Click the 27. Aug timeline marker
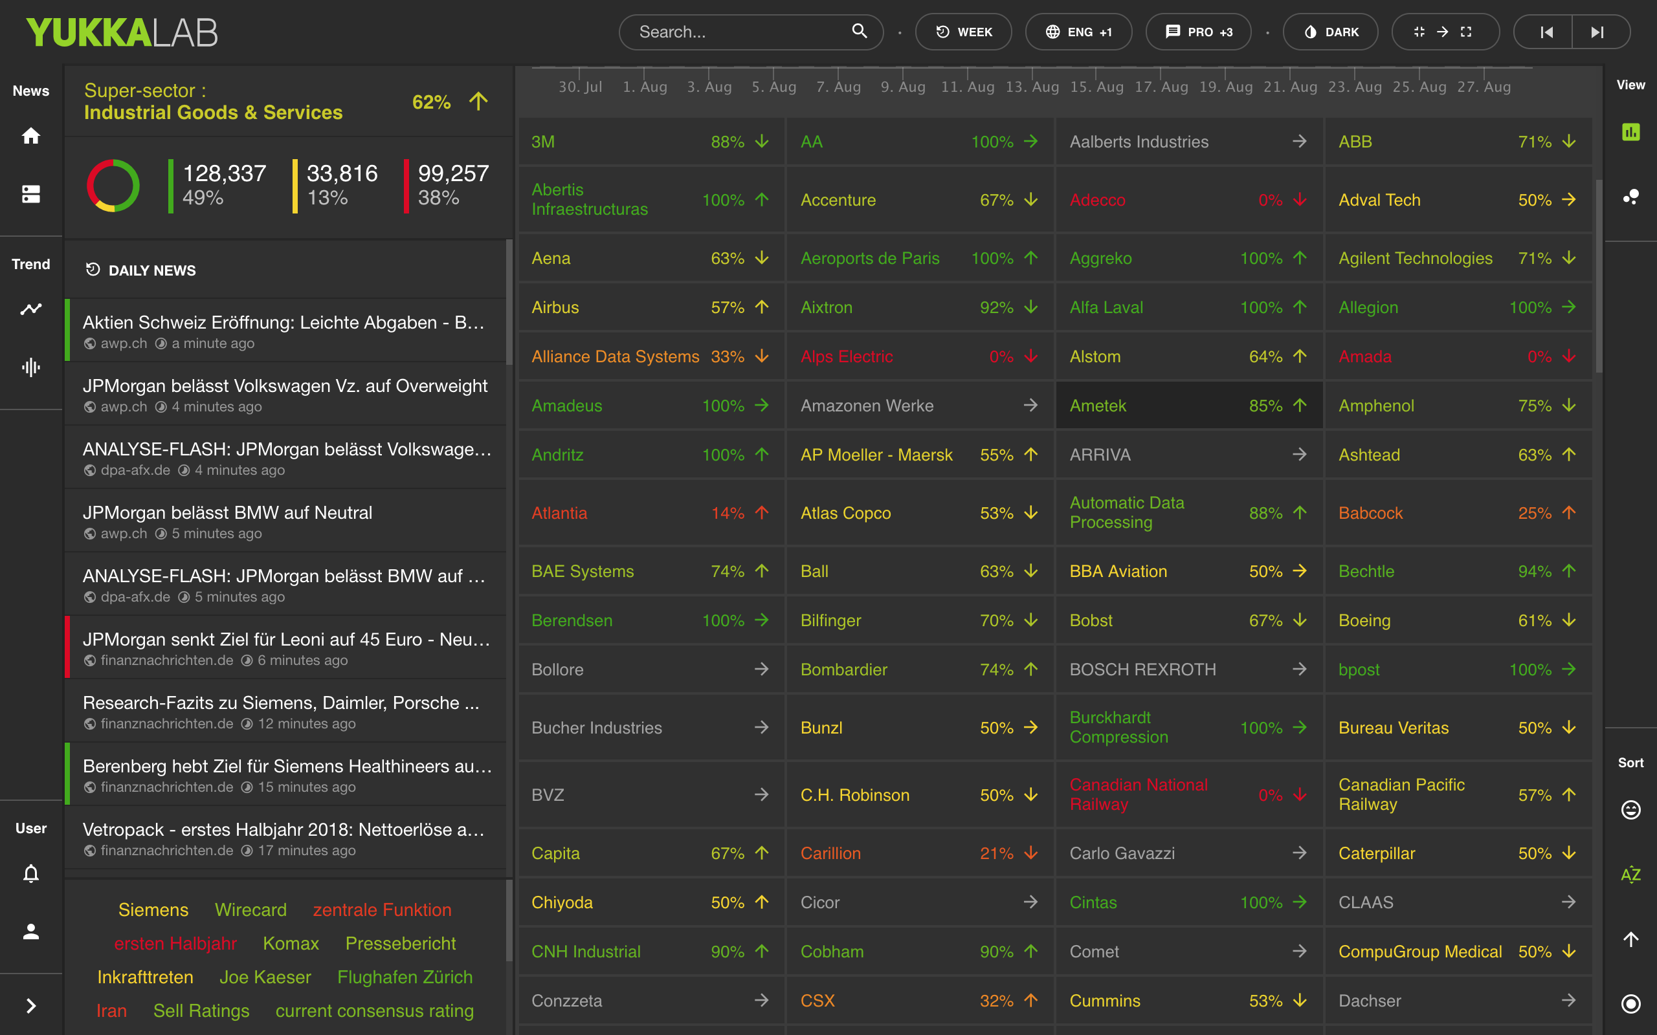This screenshot has width=1657, height=1035. pos(1484,87)
